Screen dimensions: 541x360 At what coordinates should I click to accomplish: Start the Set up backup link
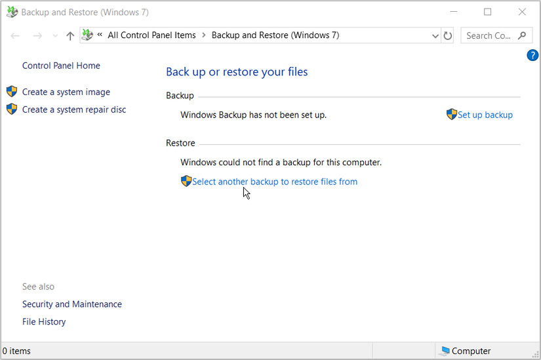[485, 115]
